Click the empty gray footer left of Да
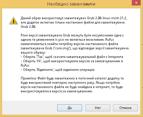143x117 pixels. tap(30, 108)
